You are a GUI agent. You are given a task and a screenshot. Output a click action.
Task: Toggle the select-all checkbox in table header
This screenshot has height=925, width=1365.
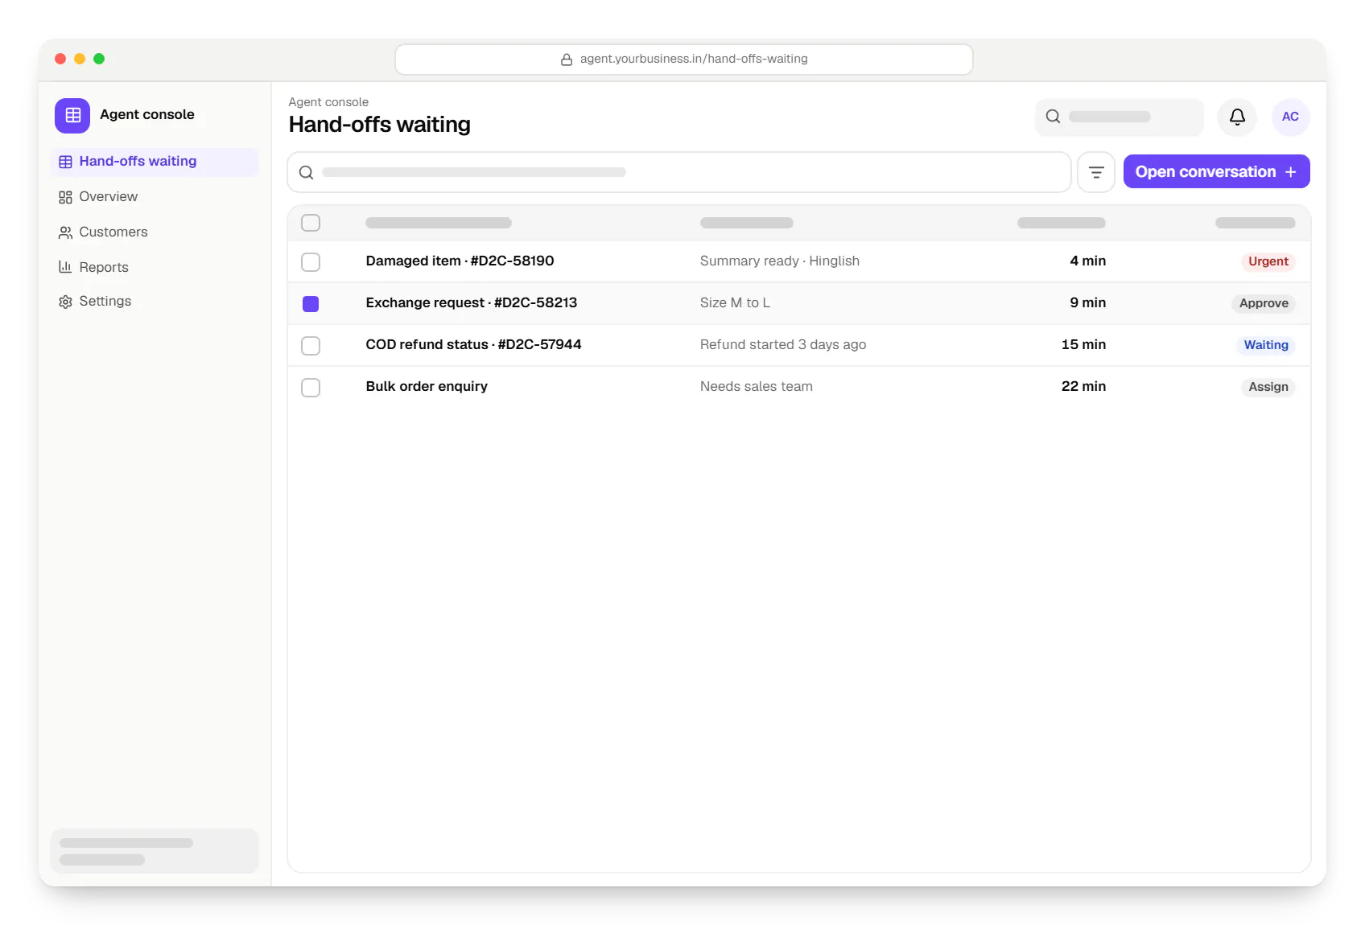(x=311, y=223)
